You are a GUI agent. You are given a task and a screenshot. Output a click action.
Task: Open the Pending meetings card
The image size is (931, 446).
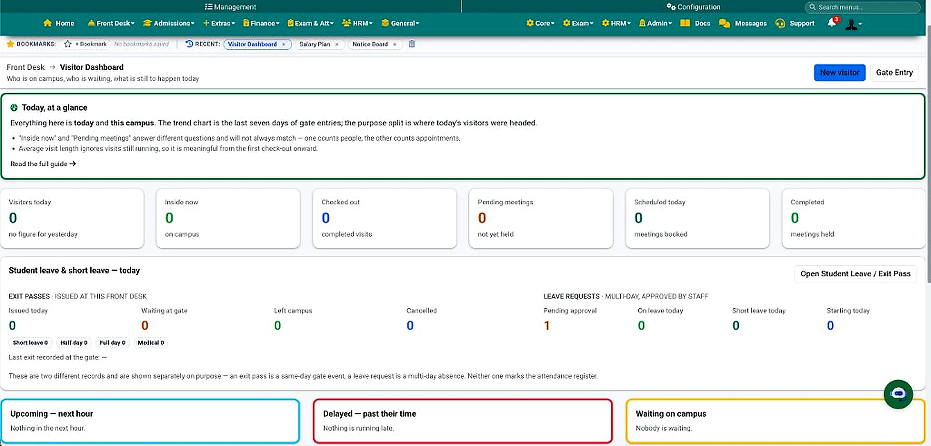tap(541, 219)
